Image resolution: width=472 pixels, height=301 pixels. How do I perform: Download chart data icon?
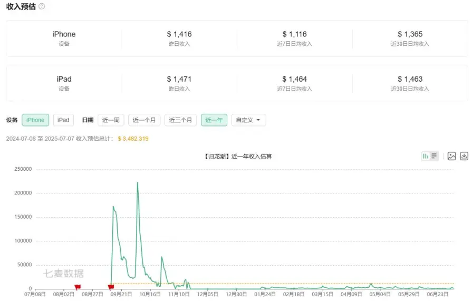pyautogui.click(x=464, y=156)
